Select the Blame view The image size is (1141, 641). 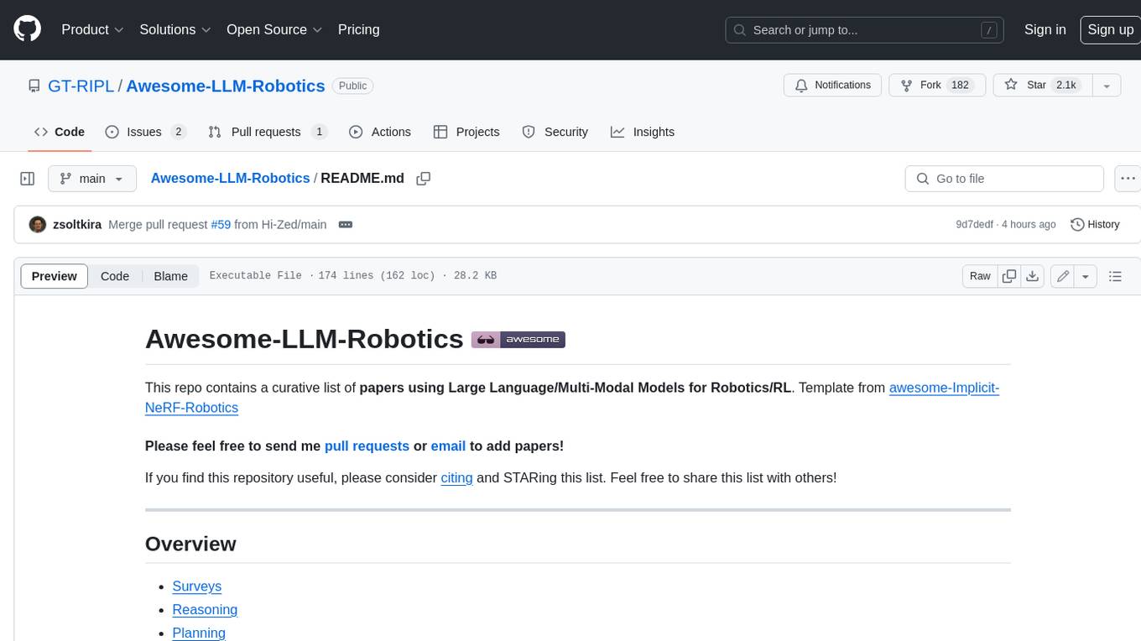[x=170, y=276]
